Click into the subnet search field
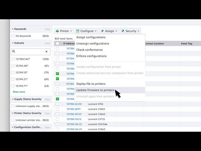The image size is (201, 151). coord(31,52)
